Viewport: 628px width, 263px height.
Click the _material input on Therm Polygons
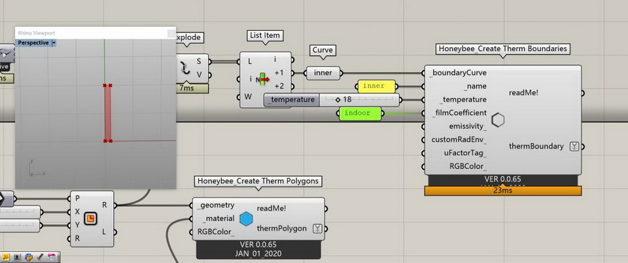click(x=215, y=219)
